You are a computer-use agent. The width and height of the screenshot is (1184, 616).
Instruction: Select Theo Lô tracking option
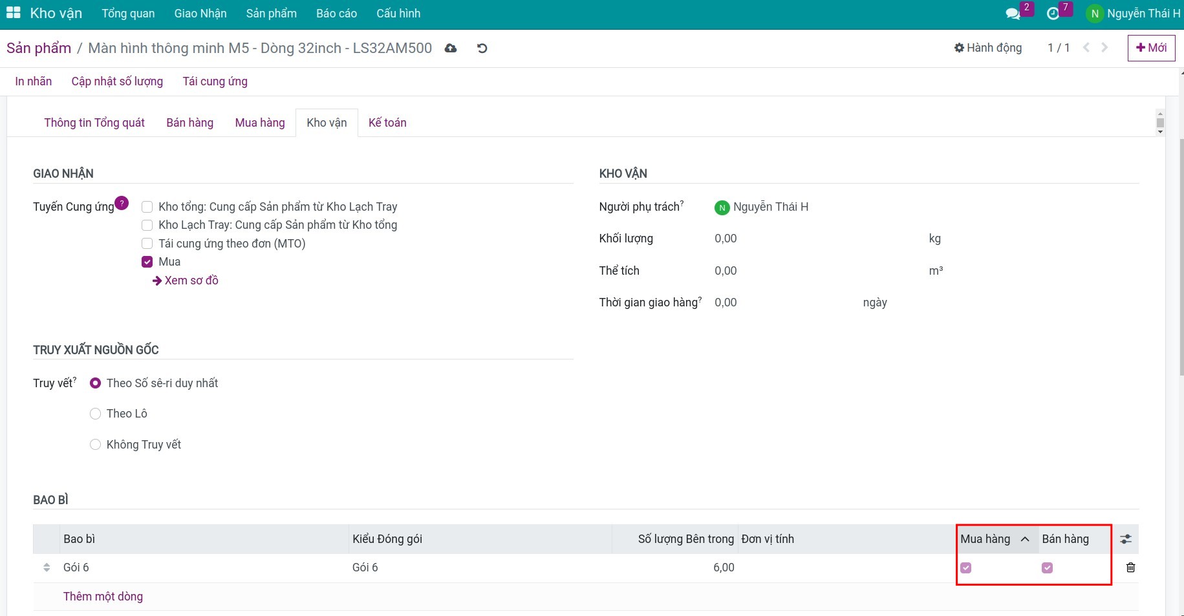tap(96, 414)
